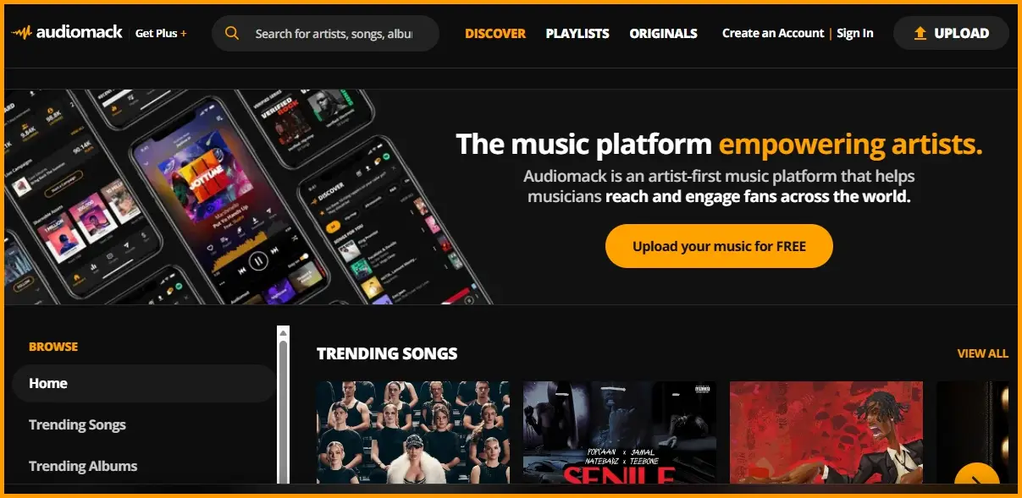The height and width of the screenshot is (498, 1022).
Task: Click Create an Account
Action: pos(773,33)
